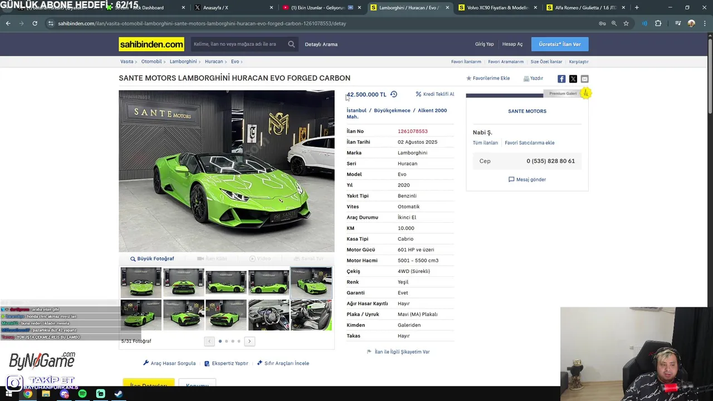
Task: Open Spotify from taskbar
Action: click(x=82, y=394)
